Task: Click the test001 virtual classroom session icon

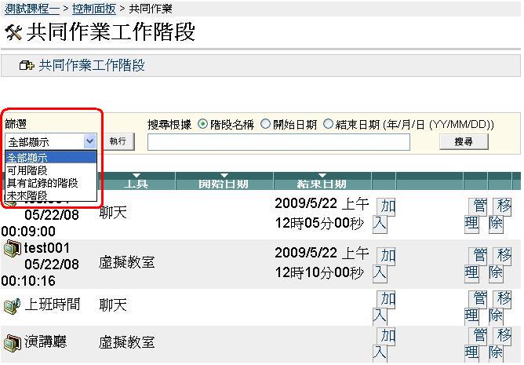Action: 11,249
